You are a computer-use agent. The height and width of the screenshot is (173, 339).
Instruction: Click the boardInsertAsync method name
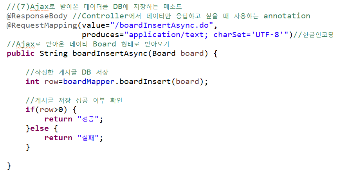coord(110,53)
